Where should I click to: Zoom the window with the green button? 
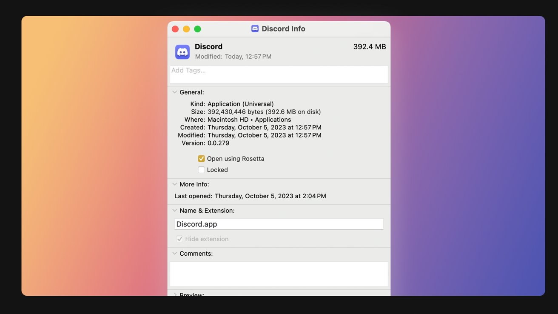tap(197, 29)
